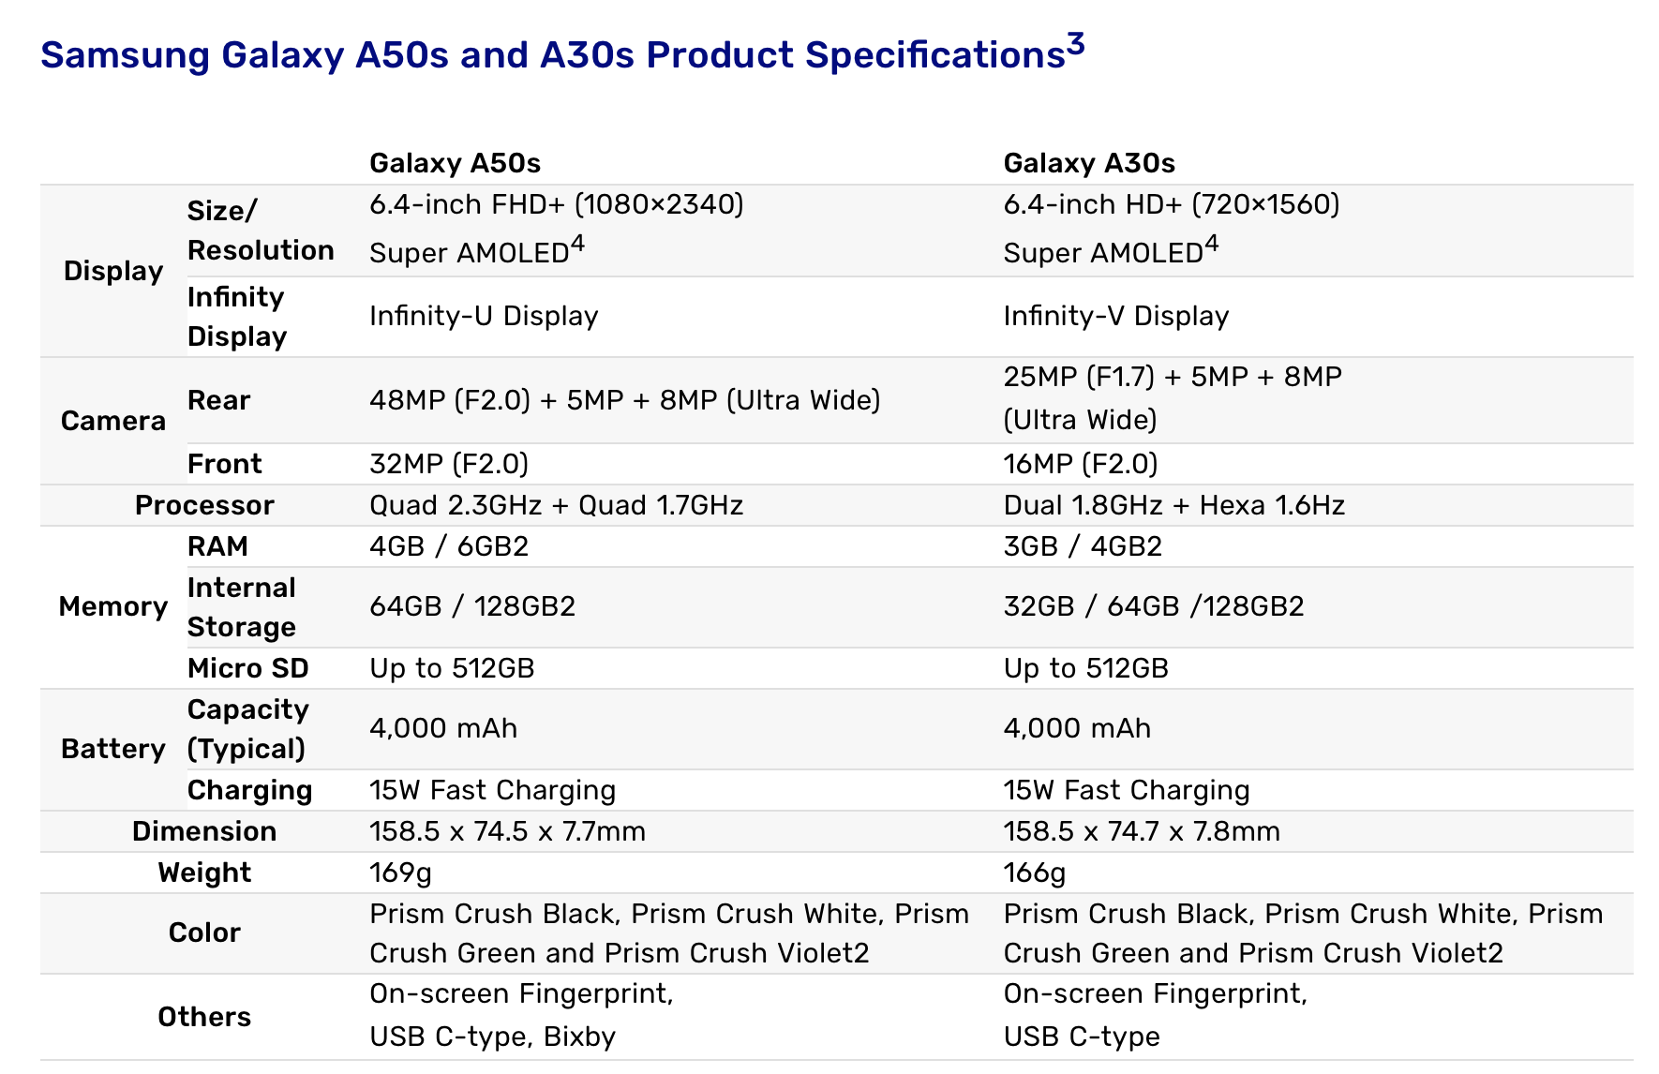Click the Galaxy A50s column header

tap(455, 163)
